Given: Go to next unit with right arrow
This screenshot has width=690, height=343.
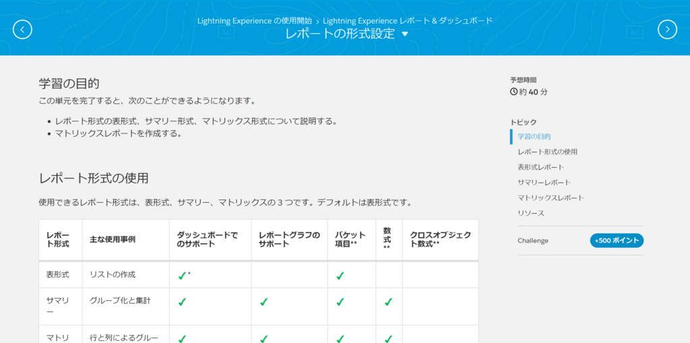Looking at the screenshot, I should tap(667, 30).
